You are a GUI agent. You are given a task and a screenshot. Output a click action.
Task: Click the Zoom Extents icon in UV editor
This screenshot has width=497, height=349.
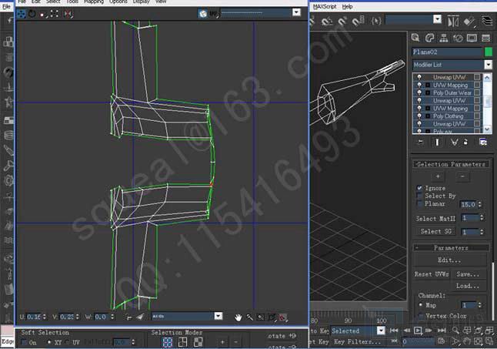[272, 317]
